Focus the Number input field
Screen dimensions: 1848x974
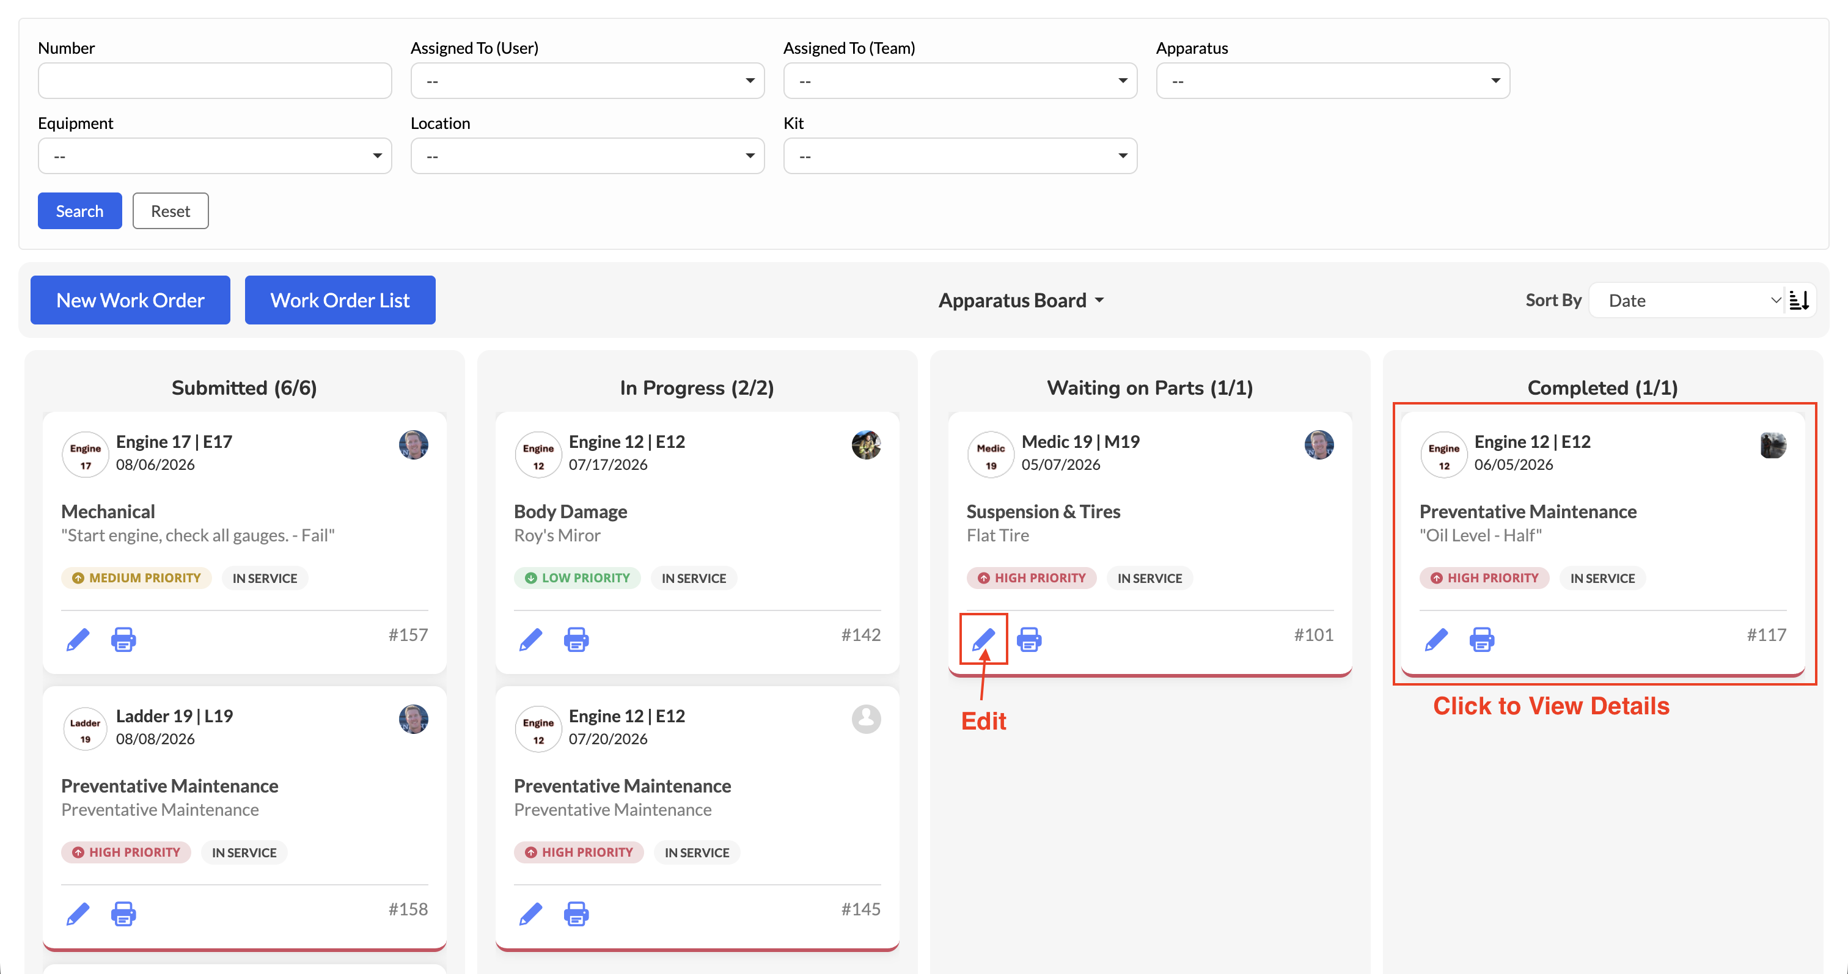[215, 80]
